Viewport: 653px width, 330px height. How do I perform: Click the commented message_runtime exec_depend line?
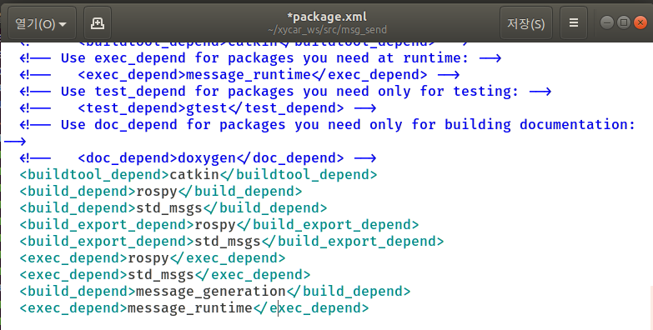point(239,74)
